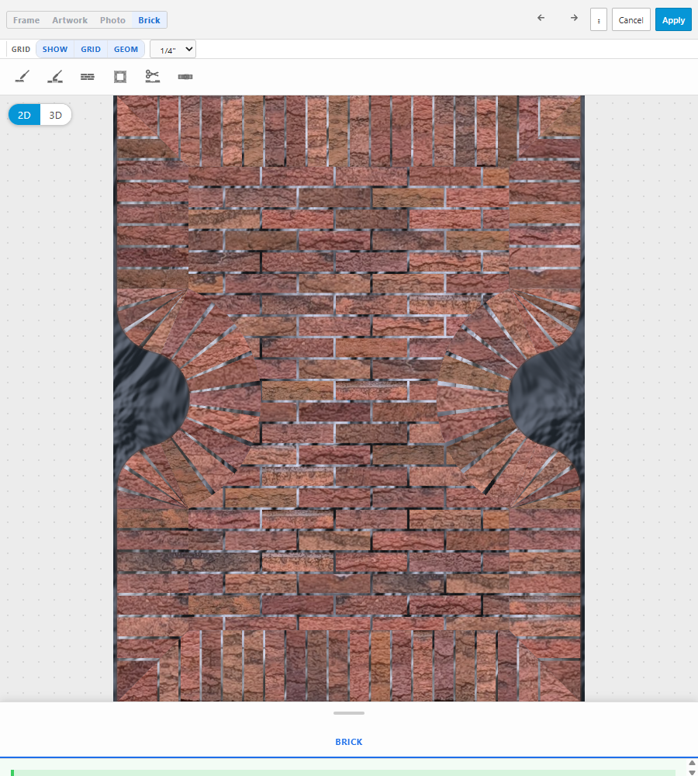Open the BRICK bottom panel tab
This screenshot has width=698, height=776.
tap(349, 742)
